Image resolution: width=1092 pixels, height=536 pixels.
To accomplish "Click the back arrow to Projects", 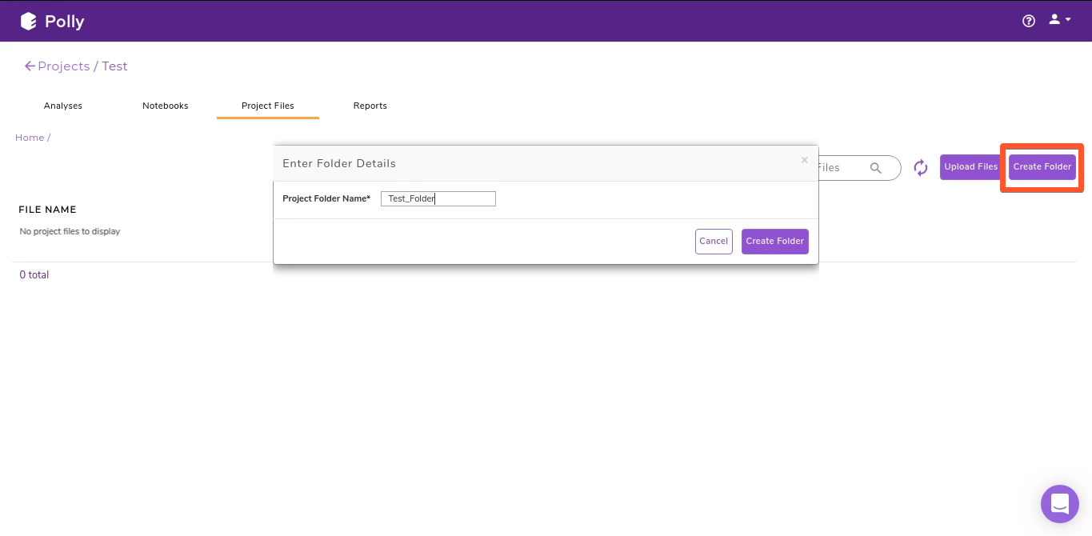I will (x=30, y=66).
